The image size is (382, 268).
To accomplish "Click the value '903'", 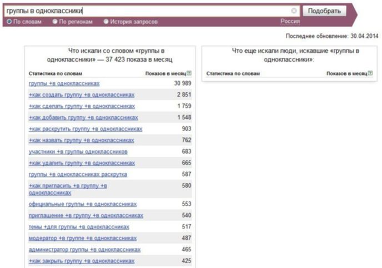I will [187, 129].
